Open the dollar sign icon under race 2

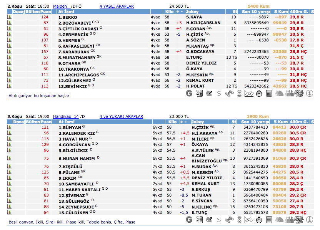coord(219,93)
